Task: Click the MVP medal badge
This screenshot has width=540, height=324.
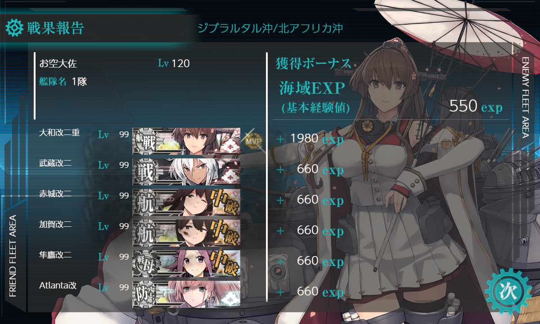Action: click(x=253, y=141)
